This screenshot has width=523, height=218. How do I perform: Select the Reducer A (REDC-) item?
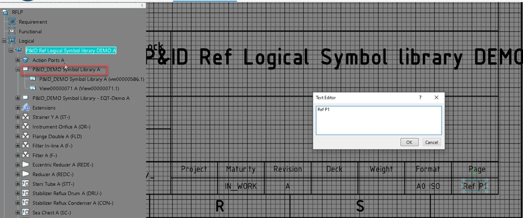coord(53,175)
